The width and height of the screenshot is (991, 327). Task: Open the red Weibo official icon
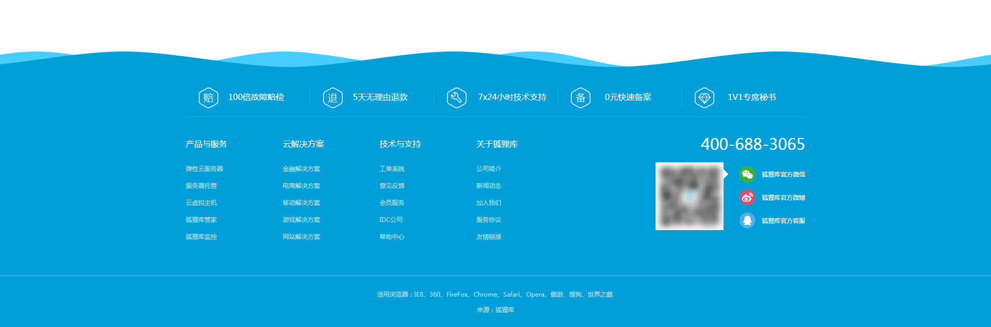[x=747, y=197]
